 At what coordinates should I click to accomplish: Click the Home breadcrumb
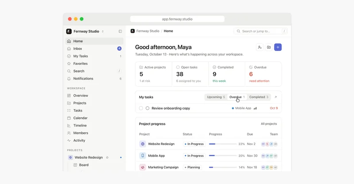(169, 31)
